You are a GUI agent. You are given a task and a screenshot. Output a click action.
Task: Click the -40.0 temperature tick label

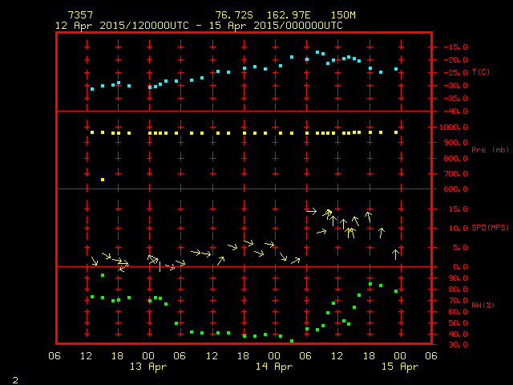tap(452, 111)
